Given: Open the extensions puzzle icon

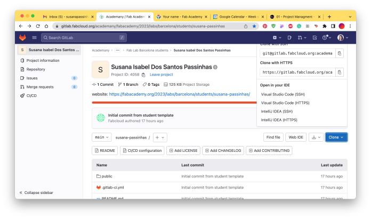Looking at the screenshot, I should (325, 26).
